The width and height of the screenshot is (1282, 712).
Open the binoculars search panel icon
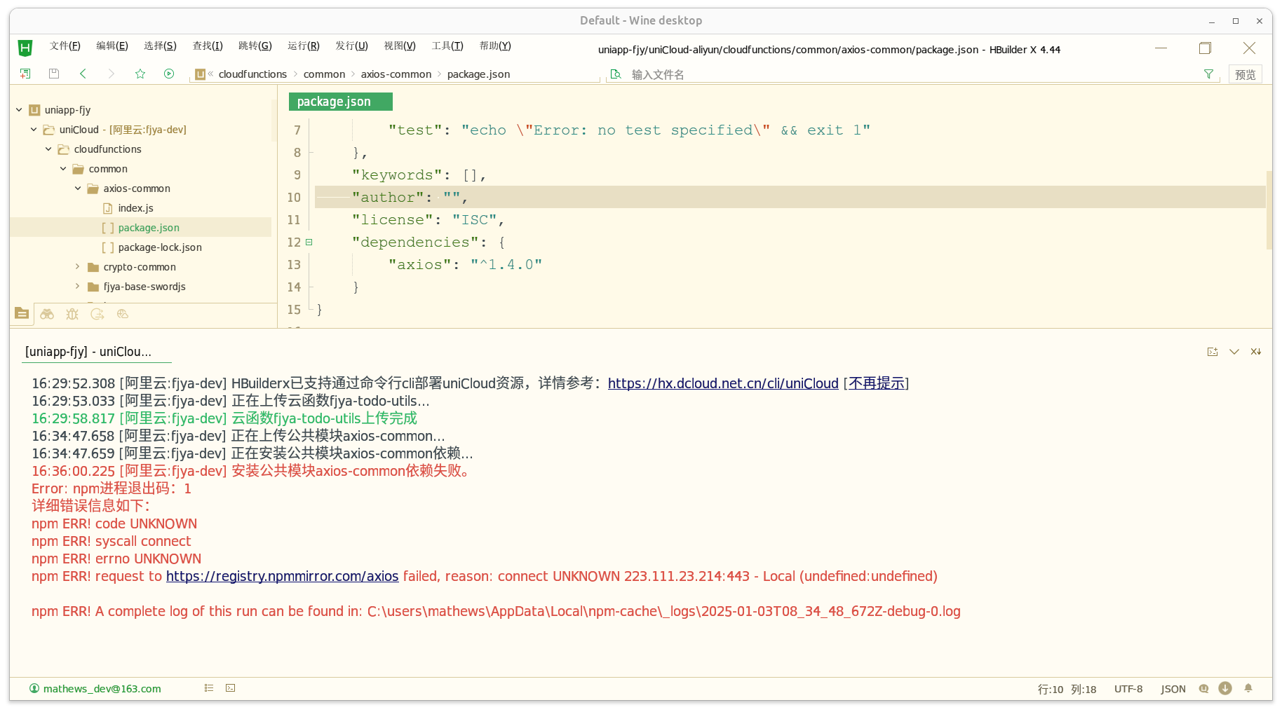47,314
